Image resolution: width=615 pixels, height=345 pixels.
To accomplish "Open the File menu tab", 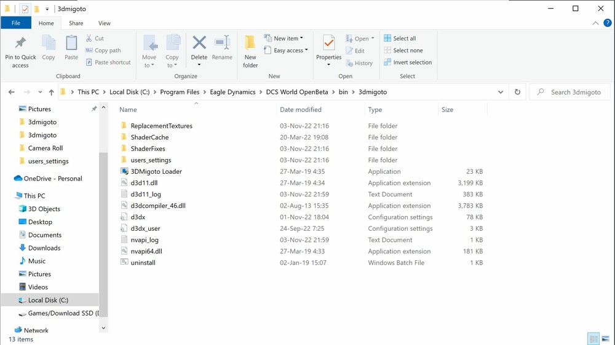I will tap(16, 23).
